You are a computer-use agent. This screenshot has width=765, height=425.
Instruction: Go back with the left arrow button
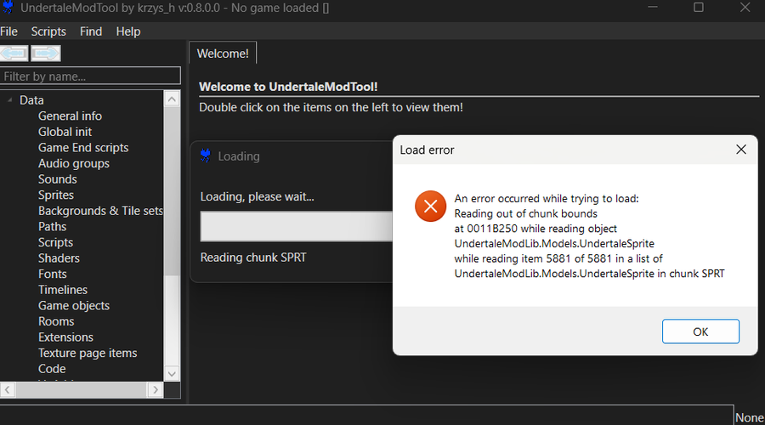pyautogui.click(x=14, y=54)
